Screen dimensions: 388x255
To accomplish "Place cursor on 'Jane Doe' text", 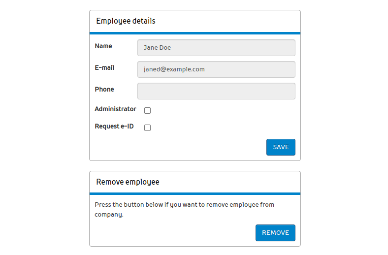I will 157,48.
